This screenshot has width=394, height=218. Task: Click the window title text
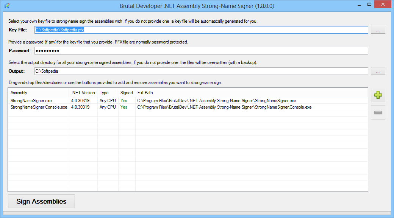[x=197, y=6]
